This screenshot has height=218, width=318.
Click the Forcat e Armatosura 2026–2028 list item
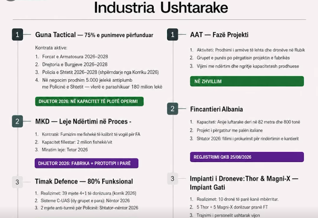click(72, 57)
